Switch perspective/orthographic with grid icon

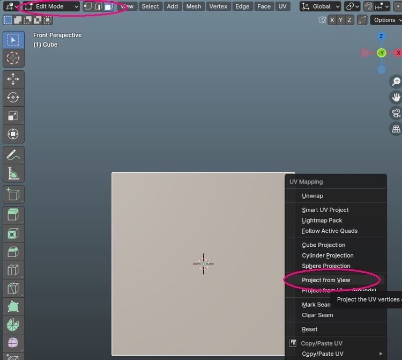396,129
